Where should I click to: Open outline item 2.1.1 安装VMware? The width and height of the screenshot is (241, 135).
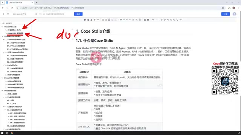[16, 43]
